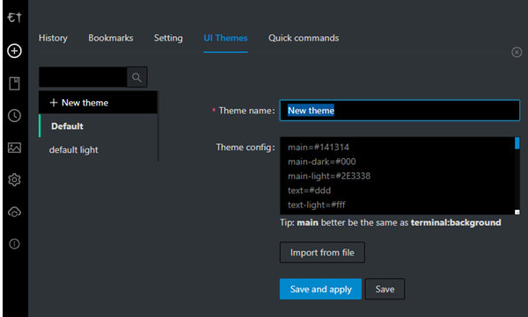This screenshot has height=317, width=528.
Task: Switch to the Quick commands tab
Action: point(304,38)
